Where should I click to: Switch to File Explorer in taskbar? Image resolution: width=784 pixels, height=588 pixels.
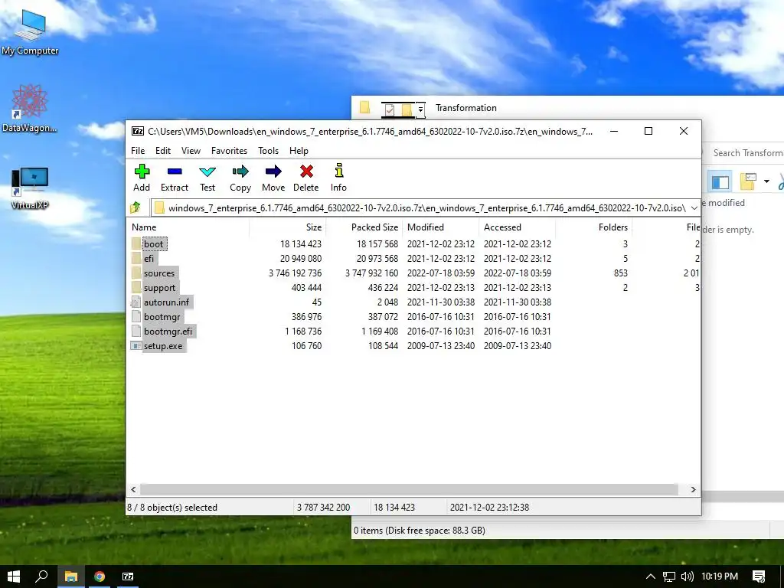click(71, 577)
